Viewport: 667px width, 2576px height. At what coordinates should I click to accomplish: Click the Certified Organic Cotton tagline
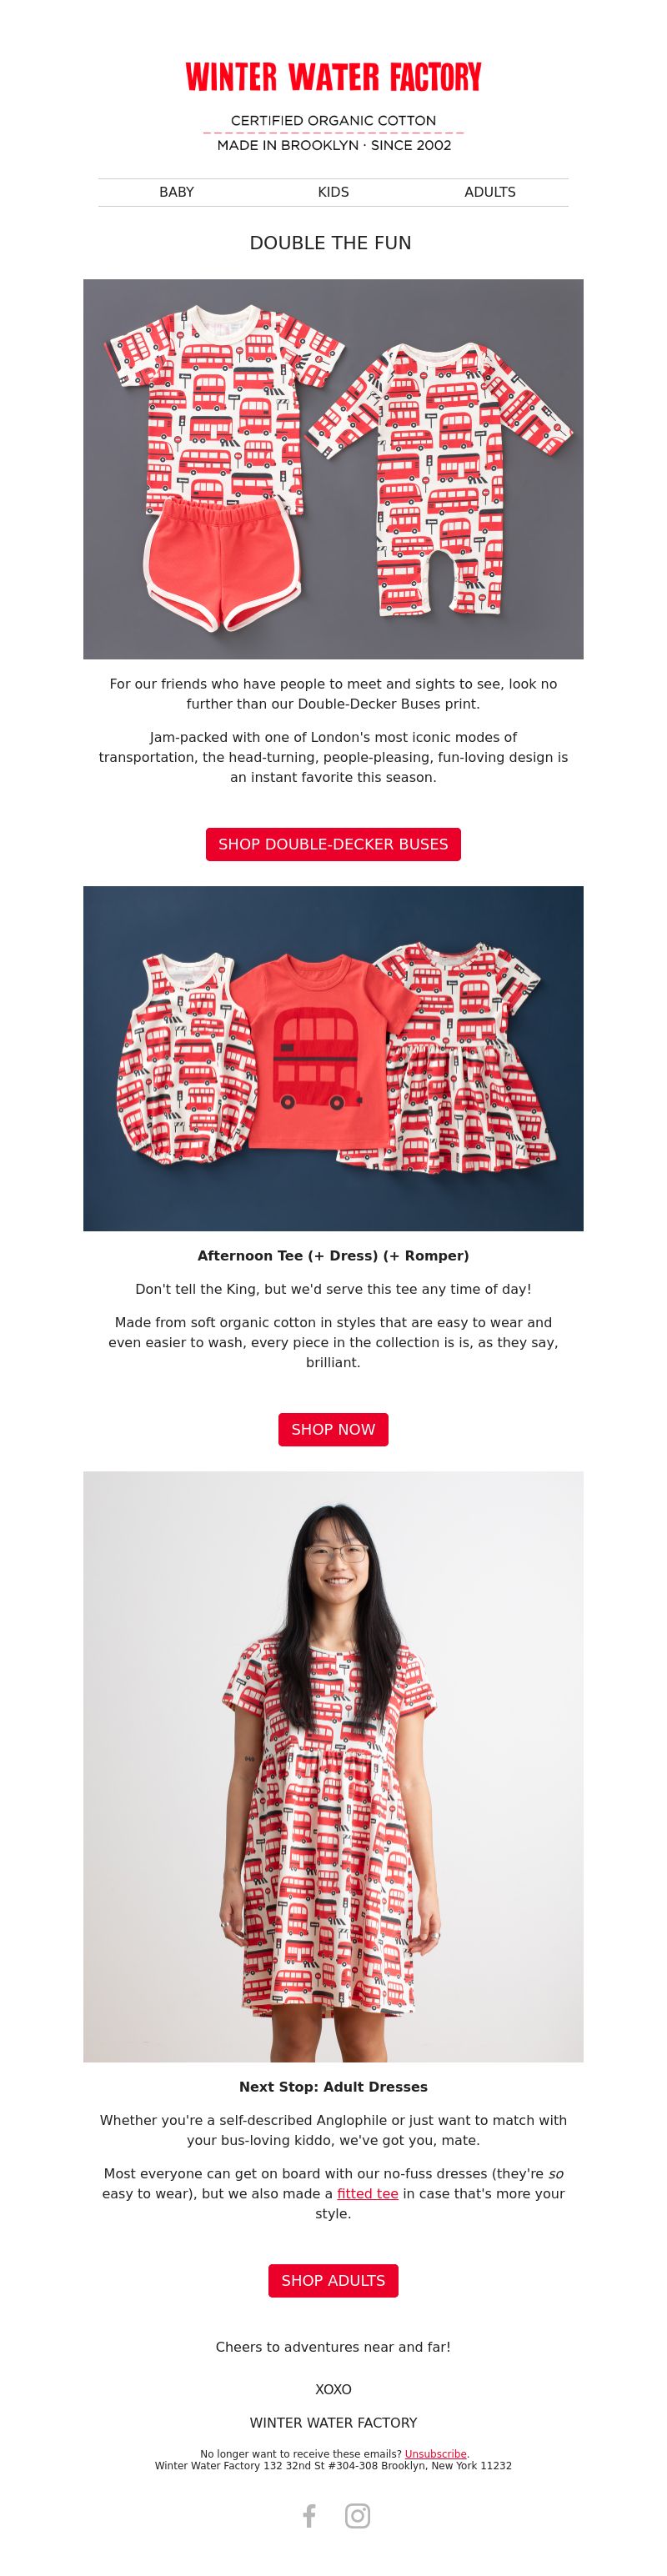click(333, 120)
